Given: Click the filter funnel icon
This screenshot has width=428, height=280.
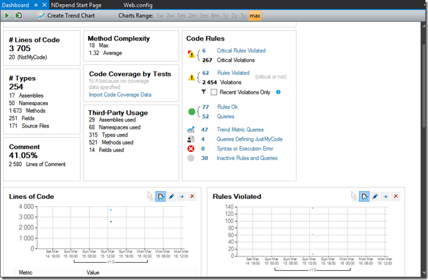Looking at the screenshot, I should [x=203, y=92].
